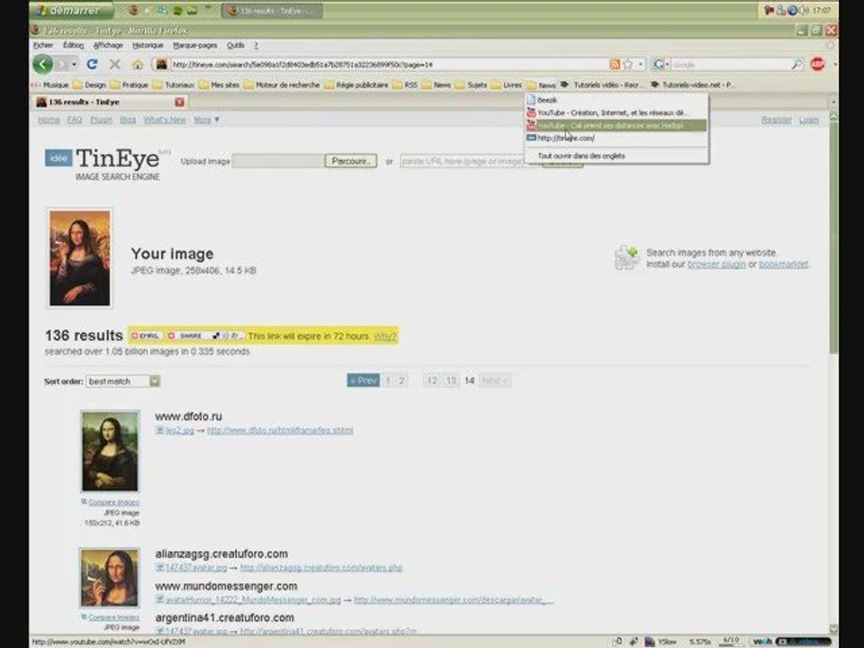Stop loading with the X toolbar icon

[114, 65]
